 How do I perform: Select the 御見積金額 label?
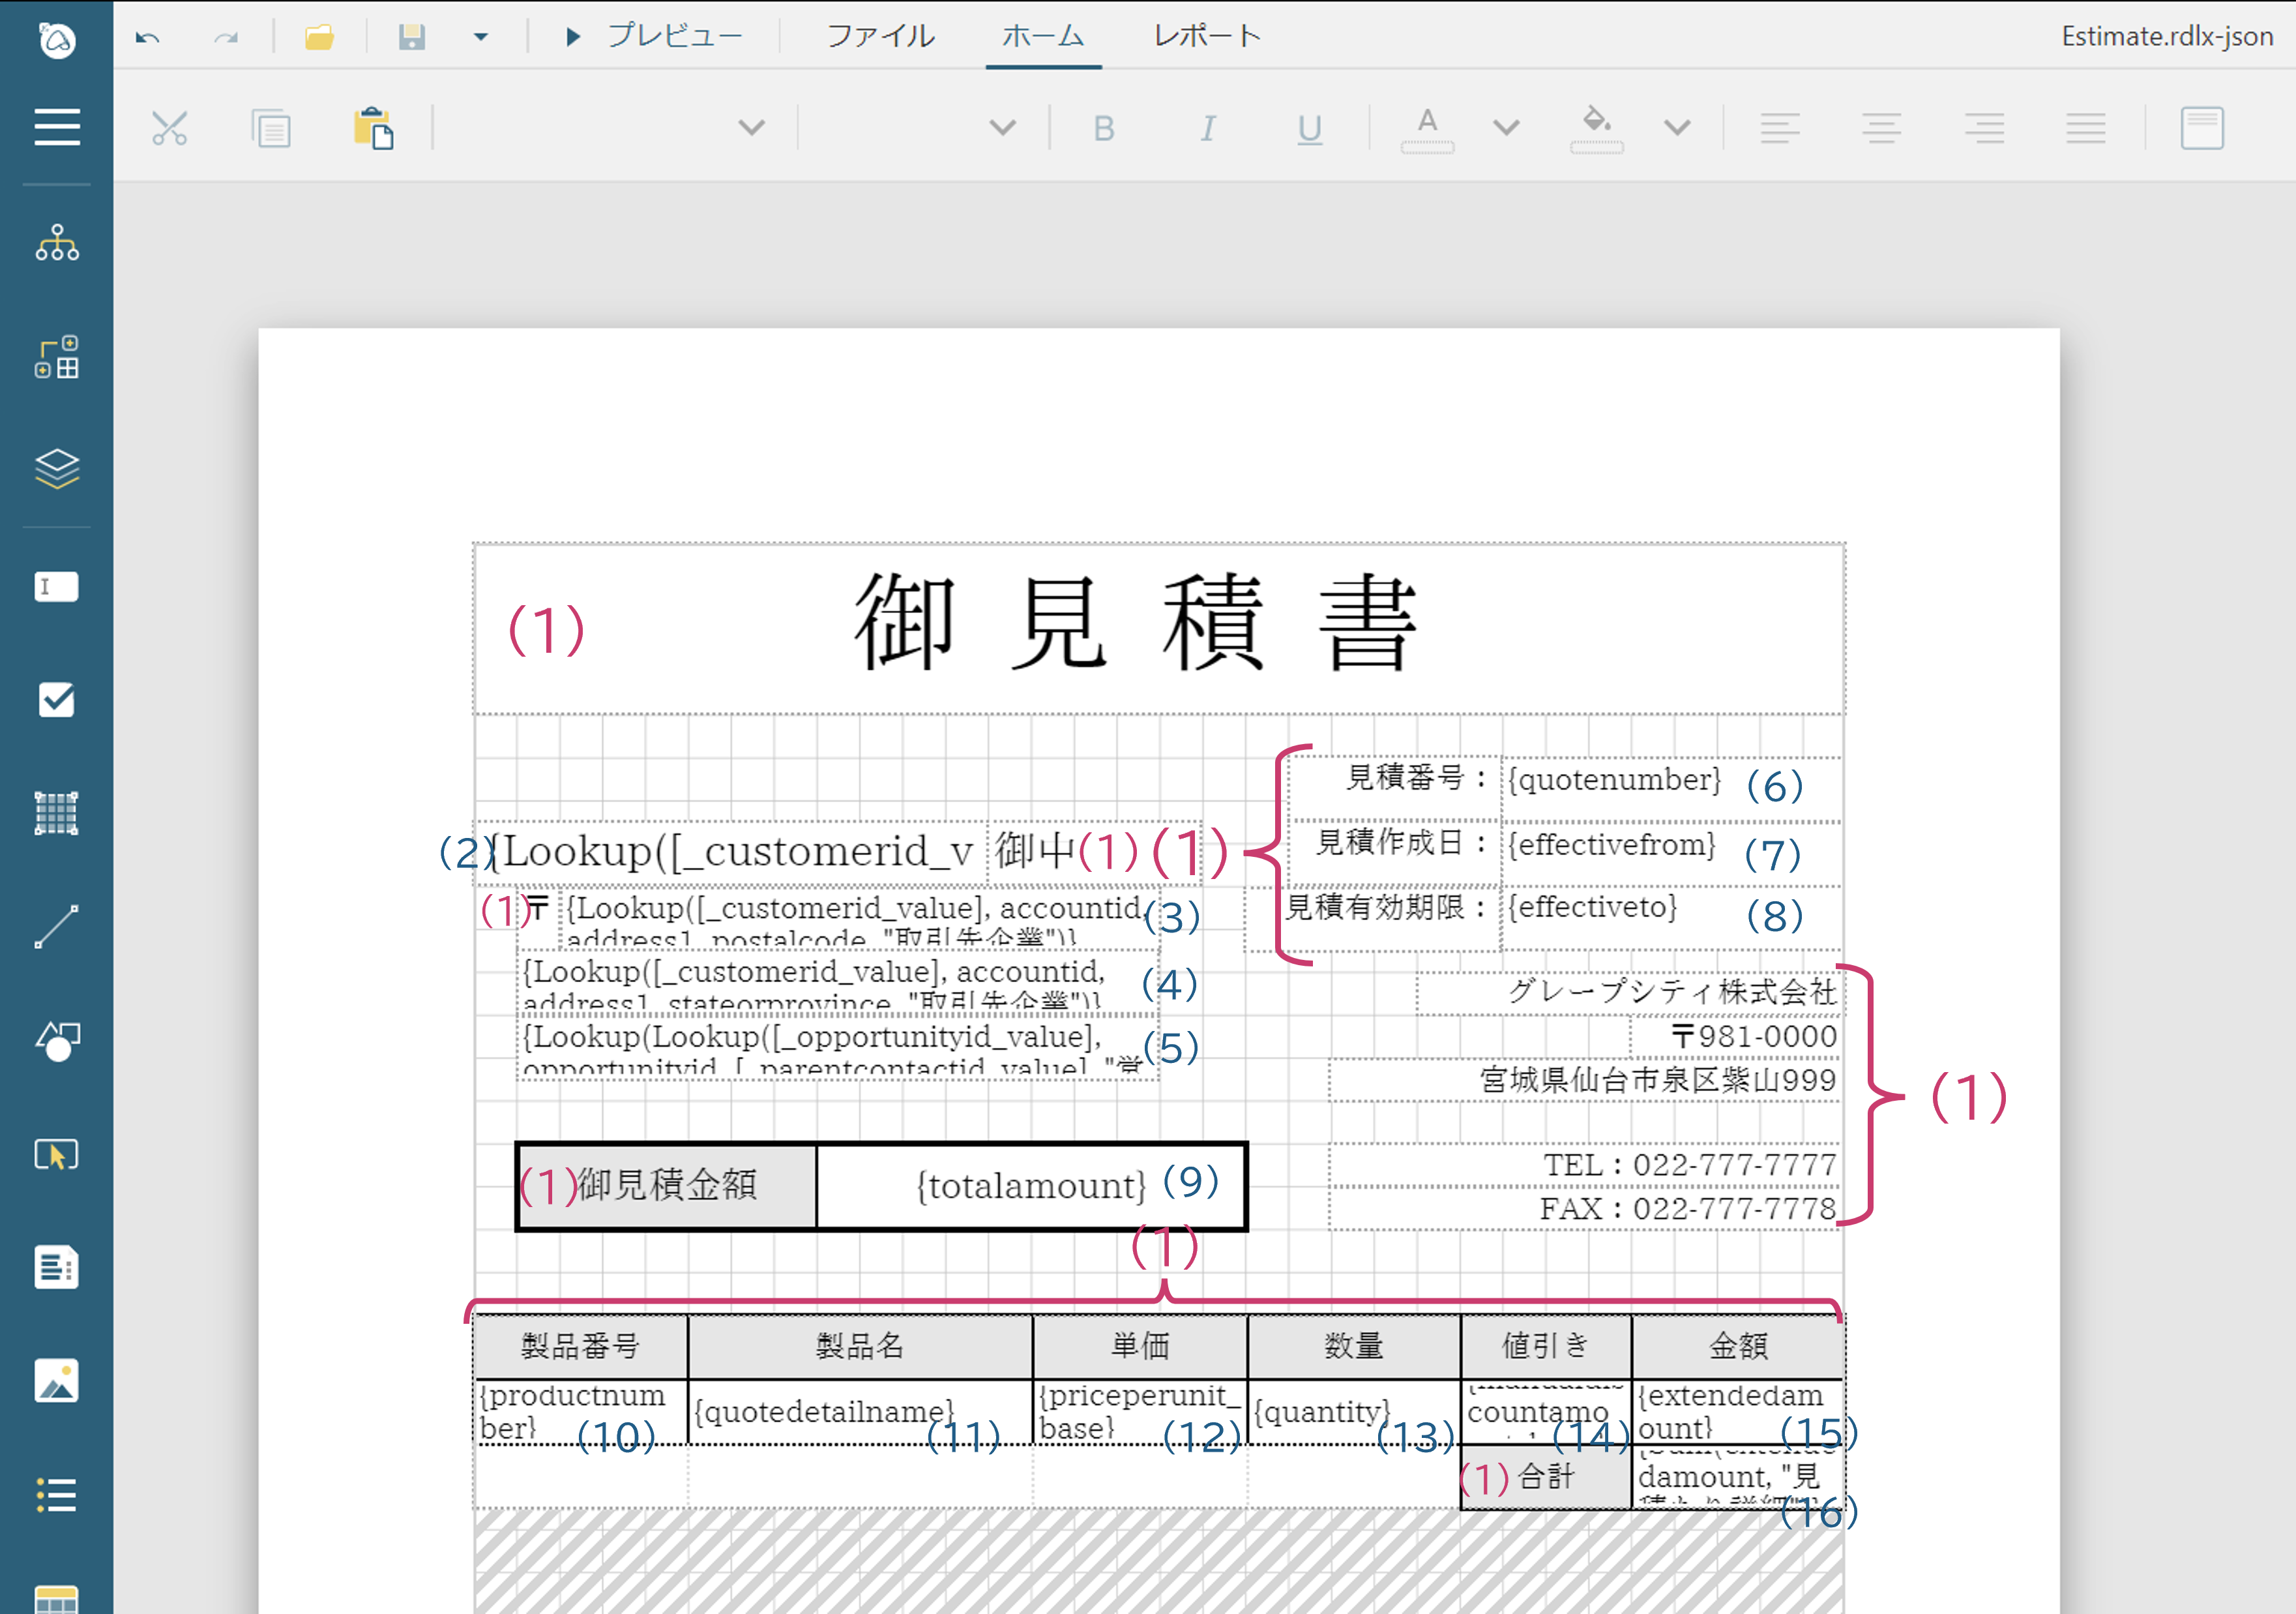pos(667,1186)
